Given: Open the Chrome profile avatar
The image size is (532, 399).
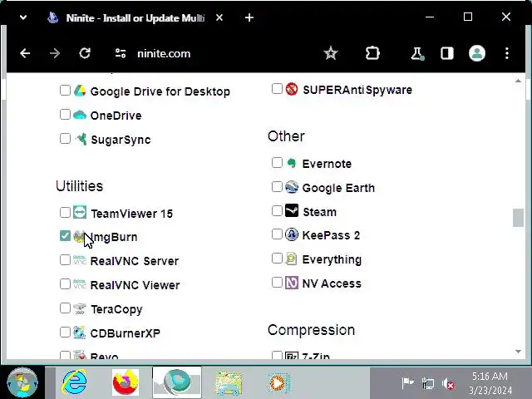Looking at the screenshot, I should tap(477, 53).
